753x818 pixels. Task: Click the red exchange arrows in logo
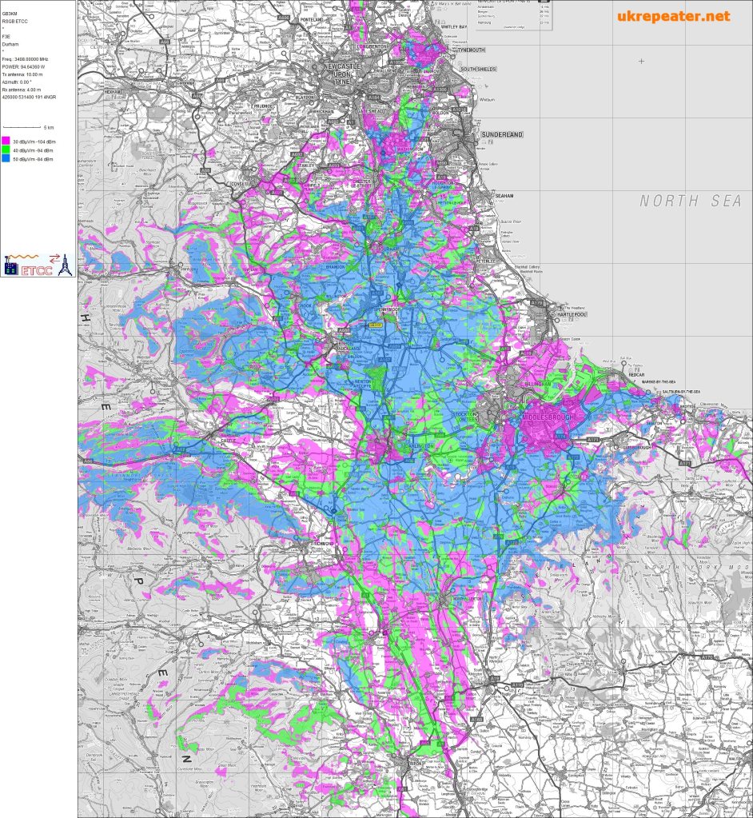54,257
